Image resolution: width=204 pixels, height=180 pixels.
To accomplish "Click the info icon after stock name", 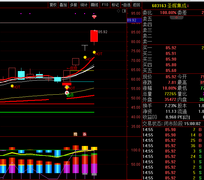I will click(188, 6).
